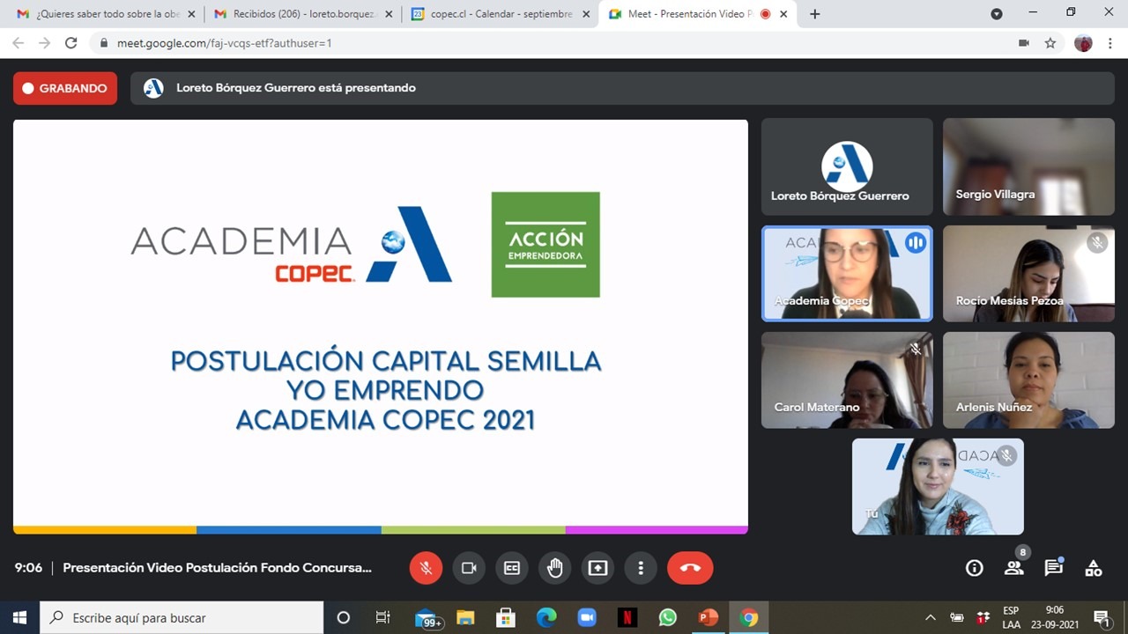
Task: Open PowerPoint from taskbar
Action: click(x=708, y=617)
